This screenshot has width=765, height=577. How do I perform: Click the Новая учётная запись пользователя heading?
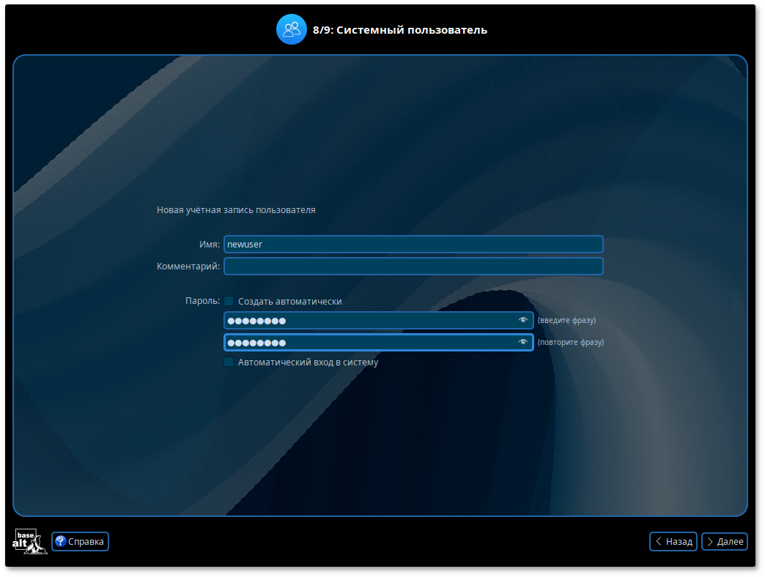(236, 210)
